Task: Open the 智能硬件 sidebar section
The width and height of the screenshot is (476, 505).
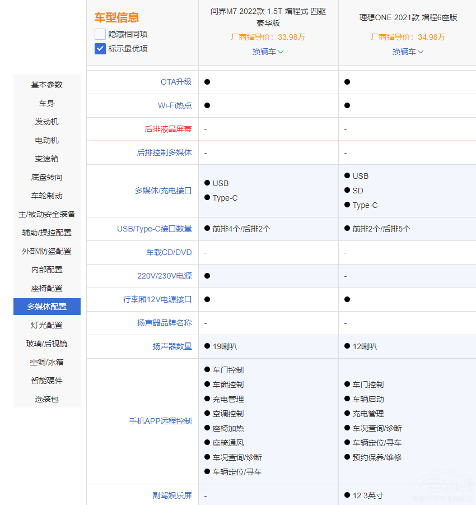Action: tap(47, 381)
